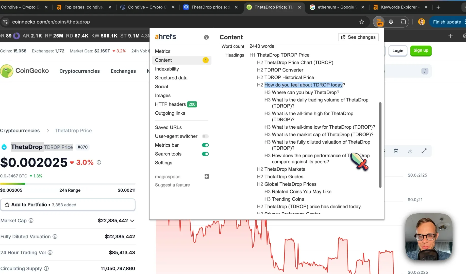The image size is (466, 274).
Task: Click the See changes button
Action: click(358, 37)
